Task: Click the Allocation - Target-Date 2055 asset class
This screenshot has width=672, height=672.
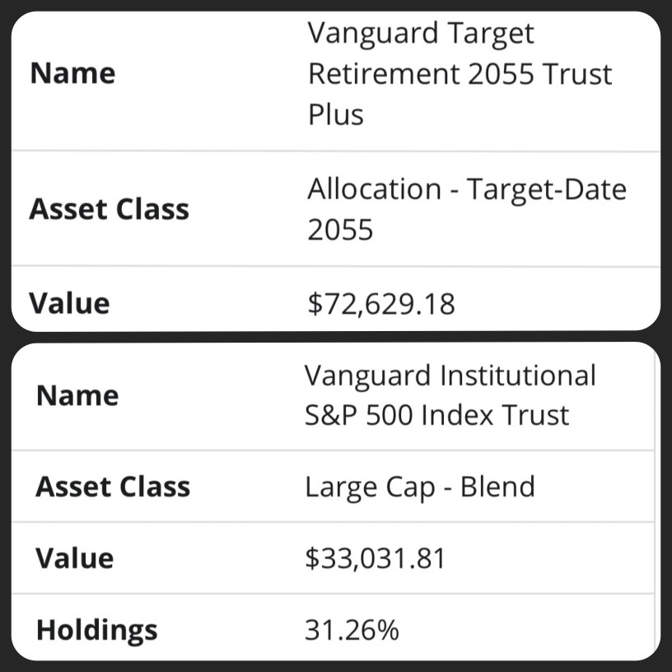Action: point(467,209)
